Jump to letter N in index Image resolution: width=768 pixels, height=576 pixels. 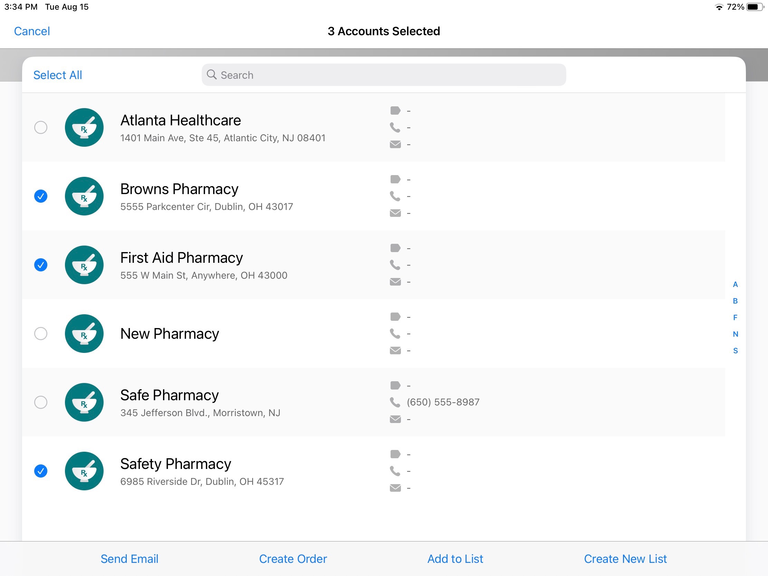tap(735, 334)
